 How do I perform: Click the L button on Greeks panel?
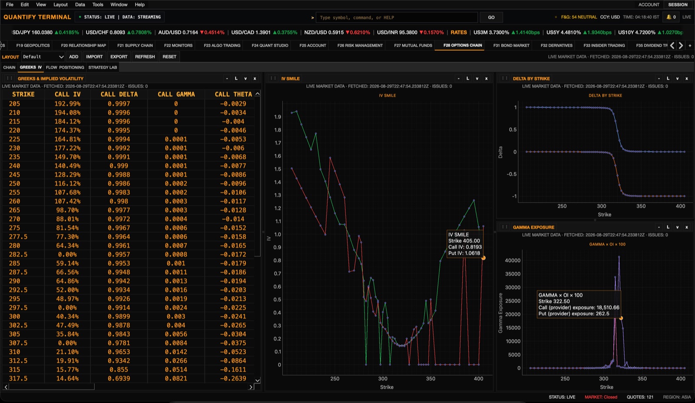coord(236,79)
